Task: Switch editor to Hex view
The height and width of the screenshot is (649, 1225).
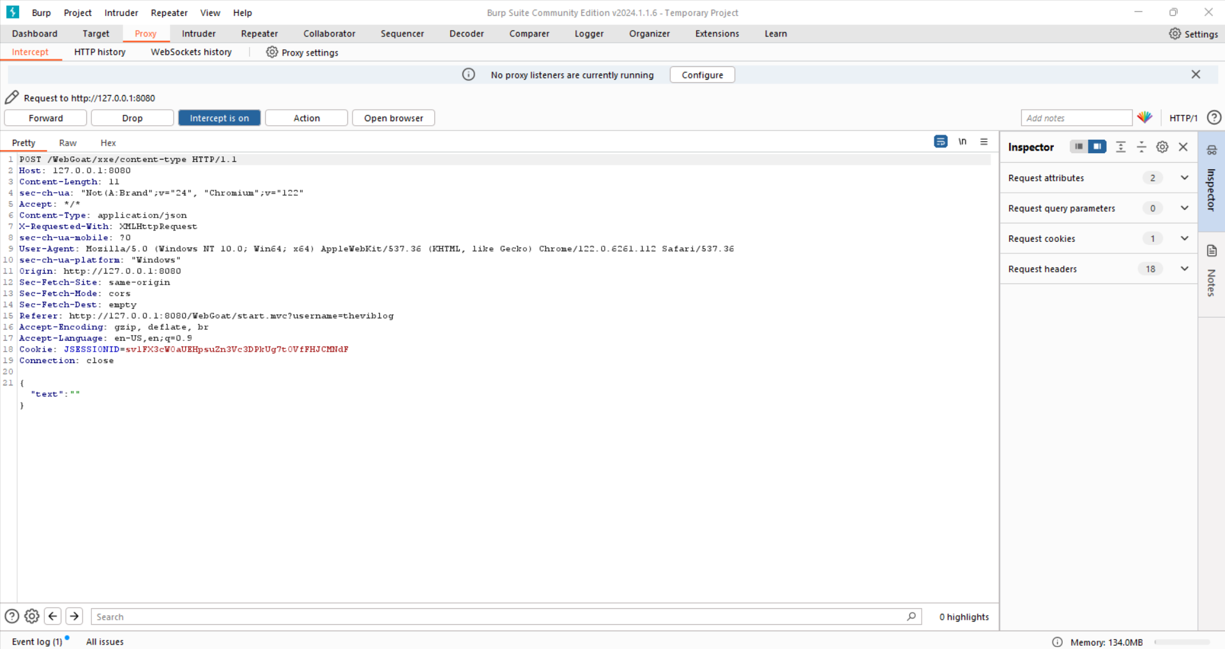Action: 108,143
